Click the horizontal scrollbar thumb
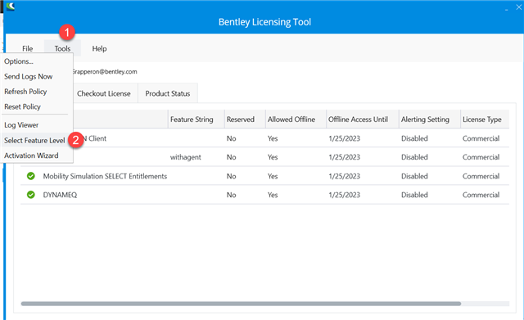The height and width of the screenshot is (320, 524). [241, 304]
